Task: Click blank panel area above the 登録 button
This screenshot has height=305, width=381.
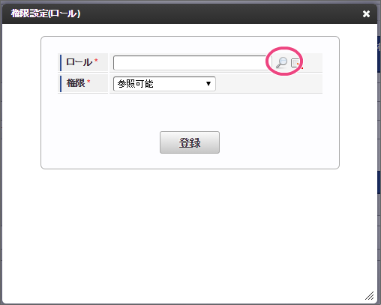Action: tap(190, 112)
